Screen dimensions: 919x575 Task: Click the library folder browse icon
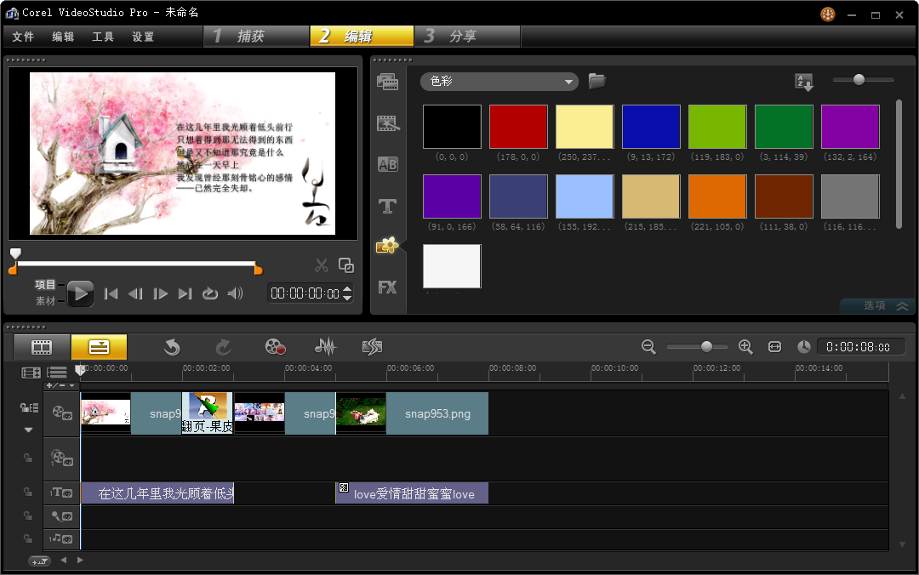tap(596, 81)
